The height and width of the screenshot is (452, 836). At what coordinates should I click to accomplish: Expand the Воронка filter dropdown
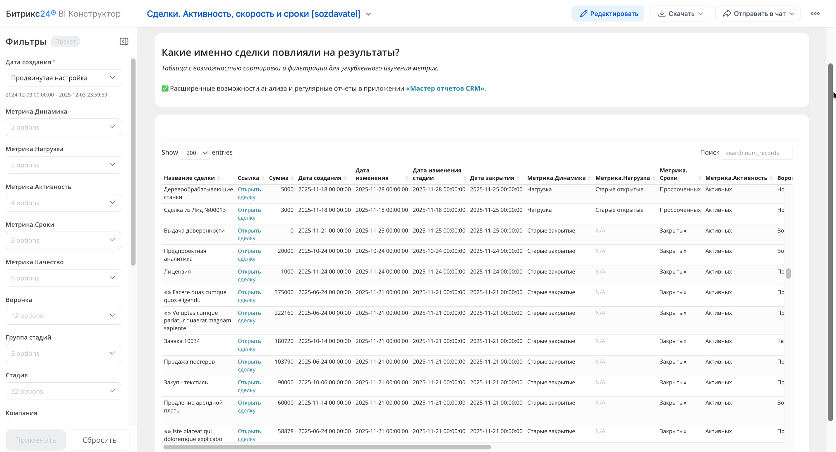(63, 315)
